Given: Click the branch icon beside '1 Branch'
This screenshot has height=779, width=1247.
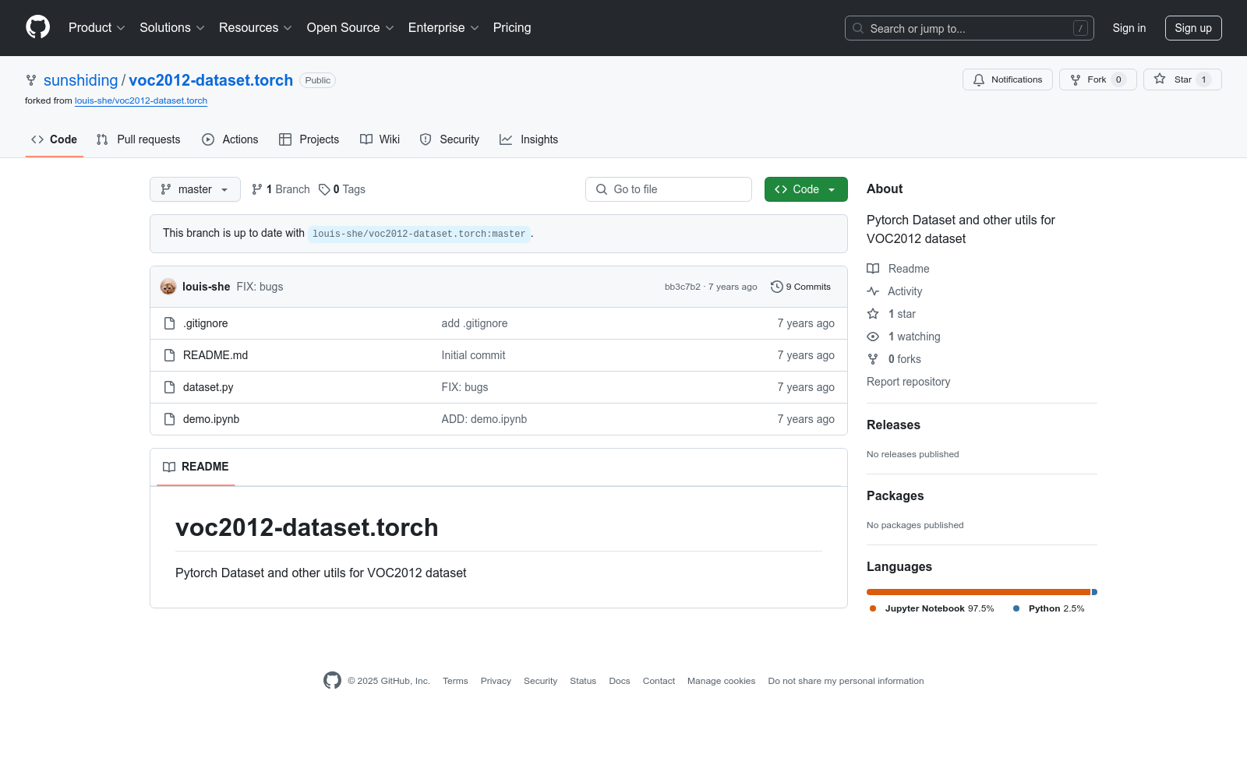Looking at the screenshot, I should [x=257, y=189].
